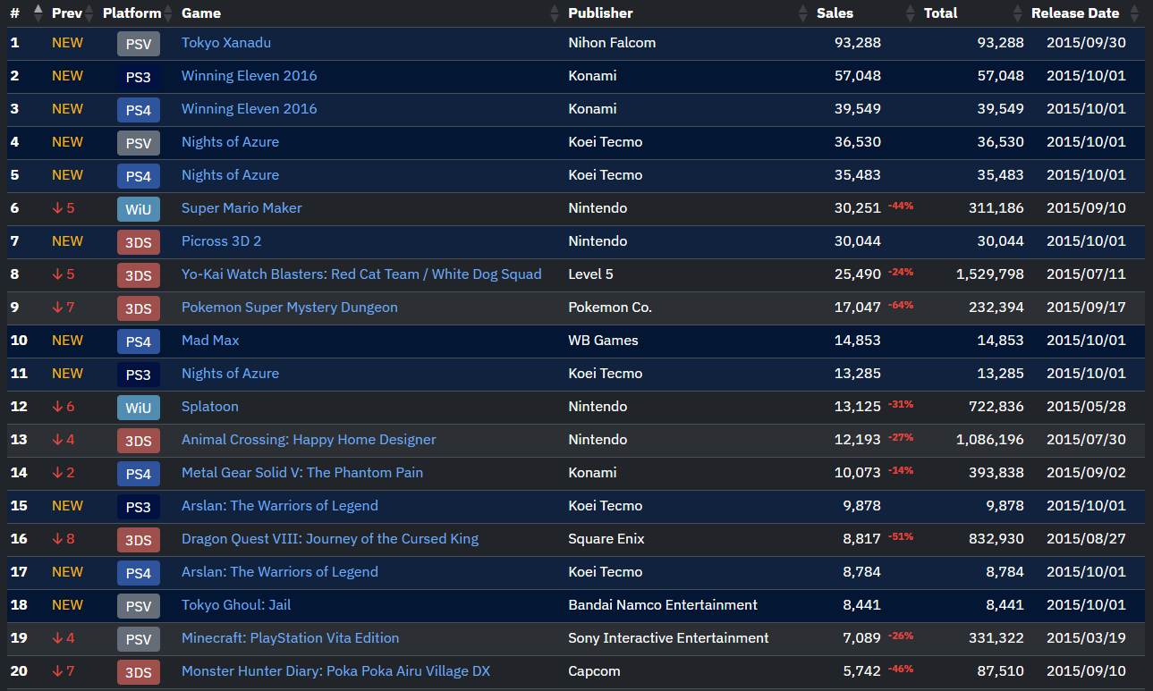Click the Capcom publisher cell
The height and width of the screenshot is (691, 1153).
click(x=595, y=671)
